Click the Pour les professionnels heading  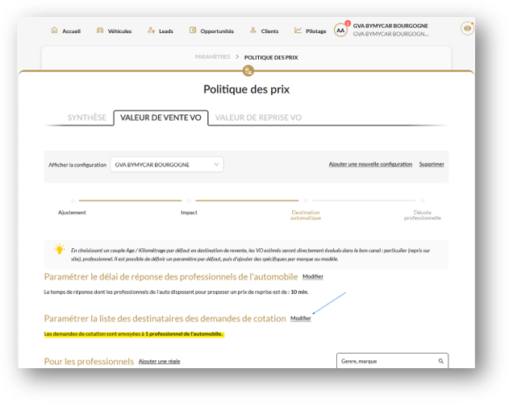tap(89, 362)
